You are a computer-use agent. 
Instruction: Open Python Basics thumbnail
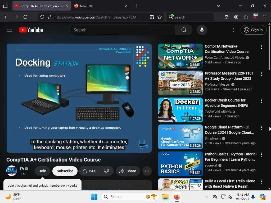click(x=180, y=164)
